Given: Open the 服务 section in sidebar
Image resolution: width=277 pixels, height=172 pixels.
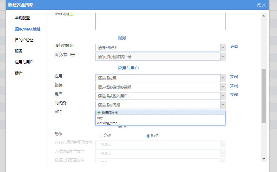Looking at the screenshot, I should [x=19, y=51].
